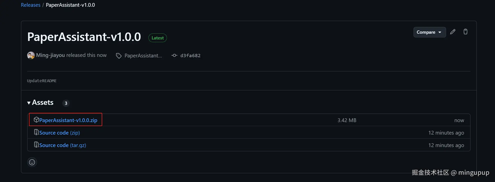The width and height of the screenshot is (495, 182).
Task: Click the Assets count badge showing 3
Action: (66, 103)
